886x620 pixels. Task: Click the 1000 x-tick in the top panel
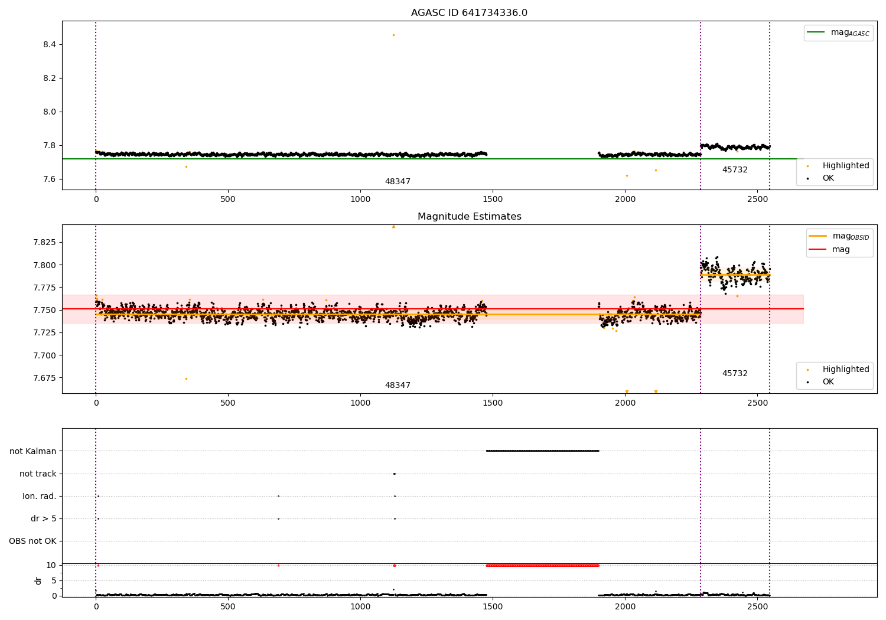(360, 200)
